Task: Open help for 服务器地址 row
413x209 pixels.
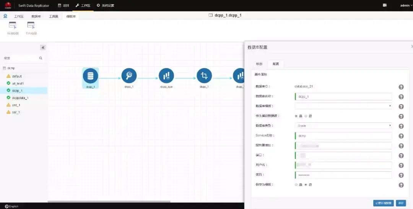Action: pos(401,146)
